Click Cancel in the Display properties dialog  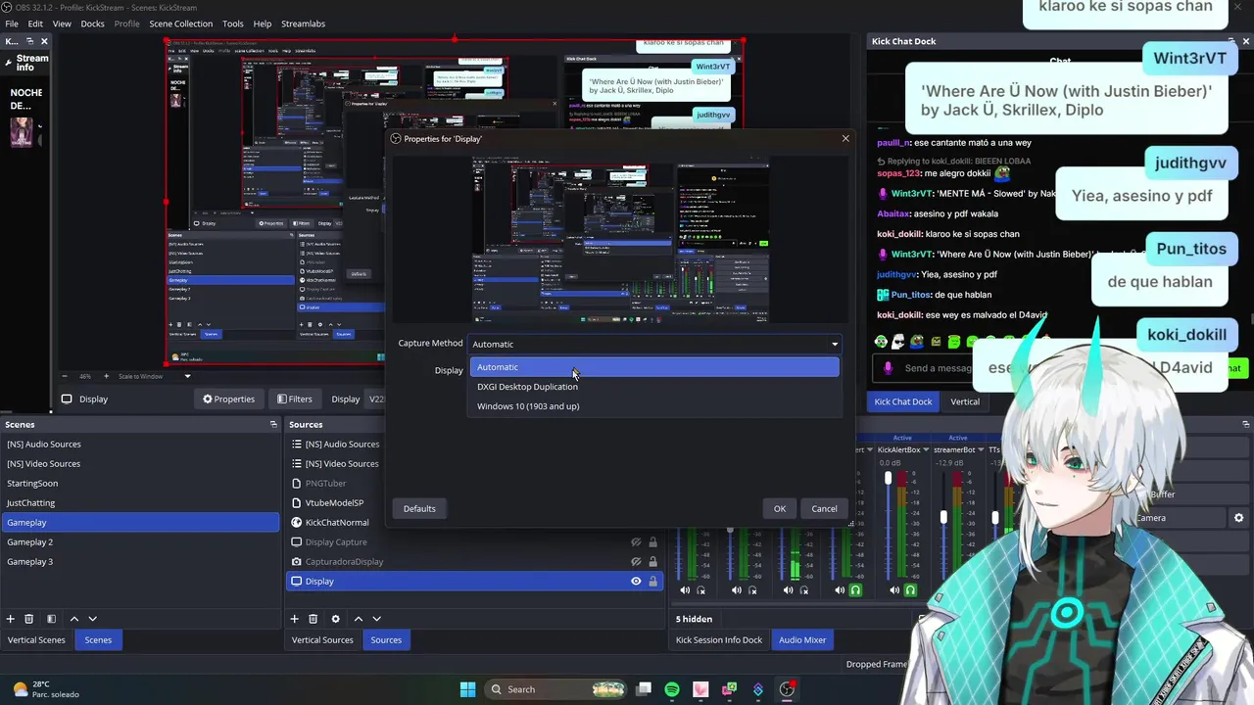point(824,508)
